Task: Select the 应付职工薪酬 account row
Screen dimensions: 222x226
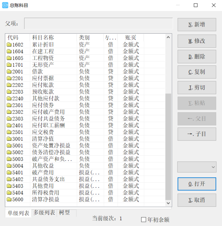Action: pos(48,125)
